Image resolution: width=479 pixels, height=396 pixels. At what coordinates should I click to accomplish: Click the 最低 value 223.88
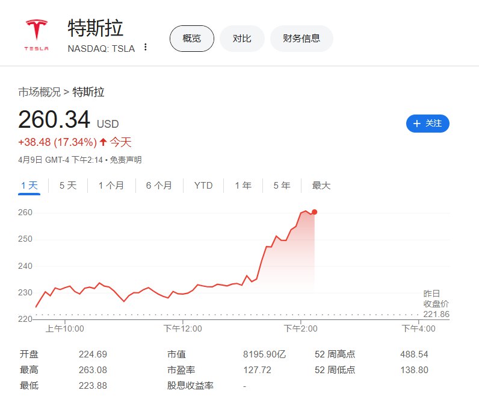point(93,386)
